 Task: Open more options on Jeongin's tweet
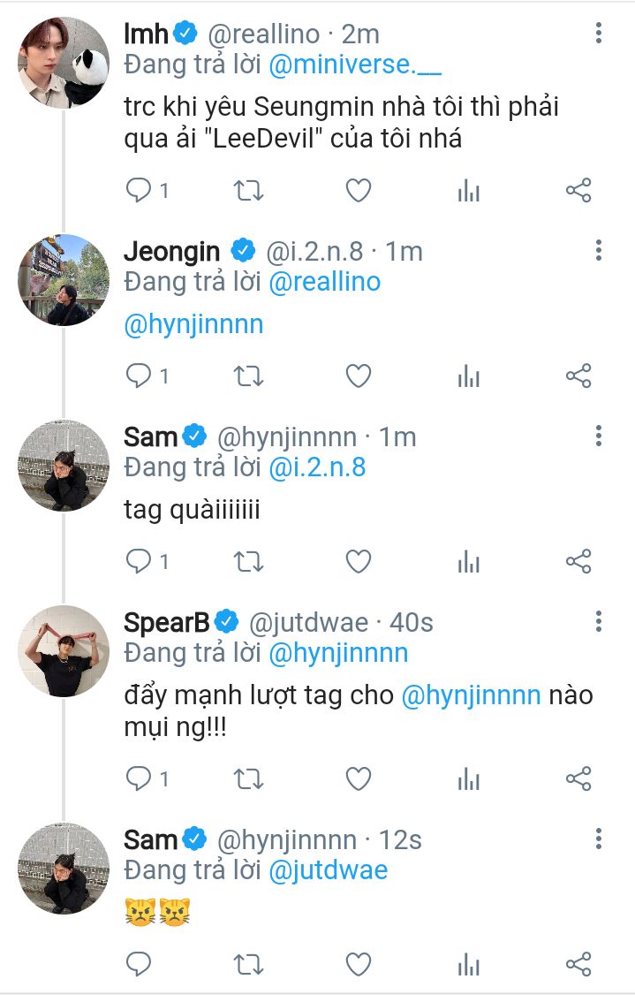coord(599,251)
